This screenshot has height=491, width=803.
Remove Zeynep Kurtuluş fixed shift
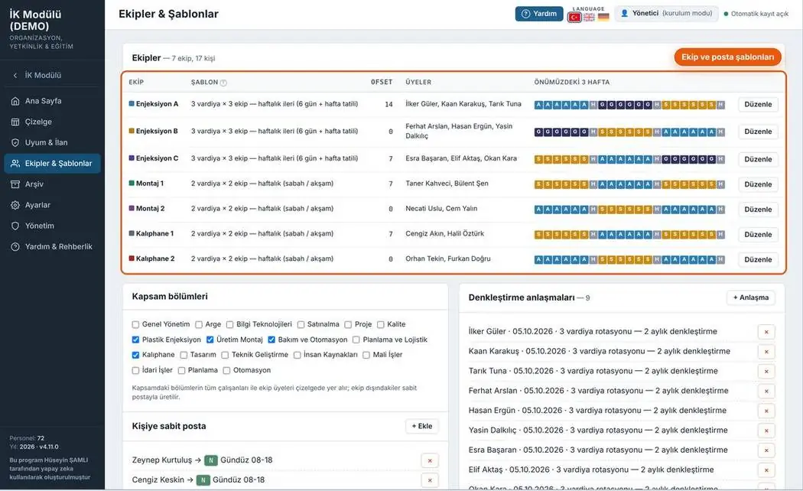point(430,461)
